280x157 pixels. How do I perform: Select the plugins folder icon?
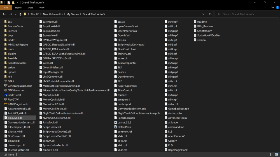(x=6, y=54)
